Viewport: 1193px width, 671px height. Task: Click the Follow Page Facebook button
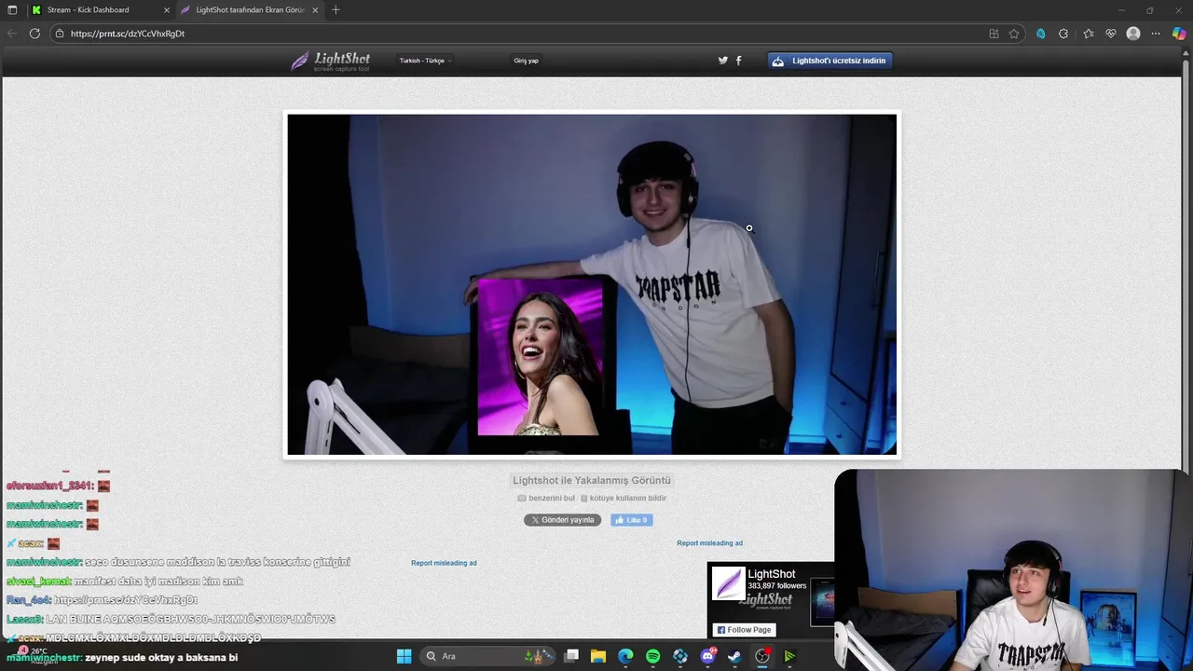click(x=744, y=630)
